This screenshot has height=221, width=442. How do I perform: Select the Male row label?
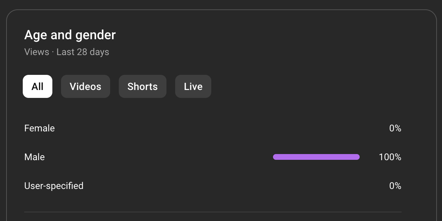34,157
